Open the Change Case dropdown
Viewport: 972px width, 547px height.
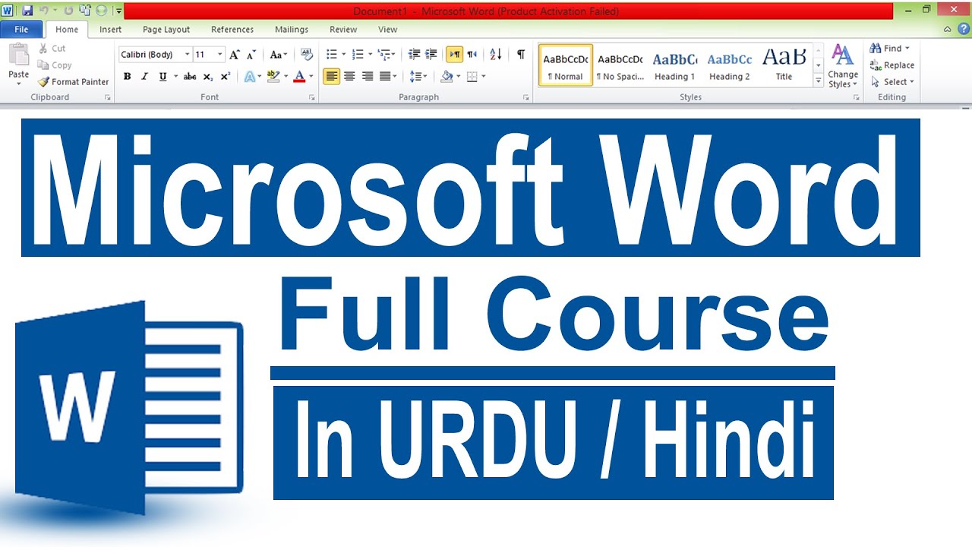(x=278, y=55)
